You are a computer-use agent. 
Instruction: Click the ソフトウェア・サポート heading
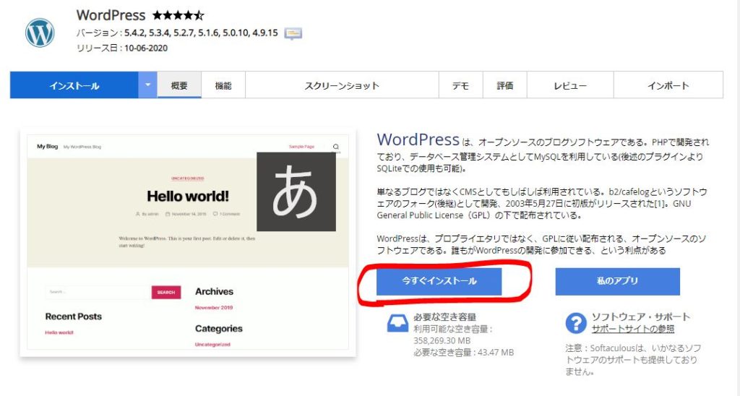click(641, 317)
